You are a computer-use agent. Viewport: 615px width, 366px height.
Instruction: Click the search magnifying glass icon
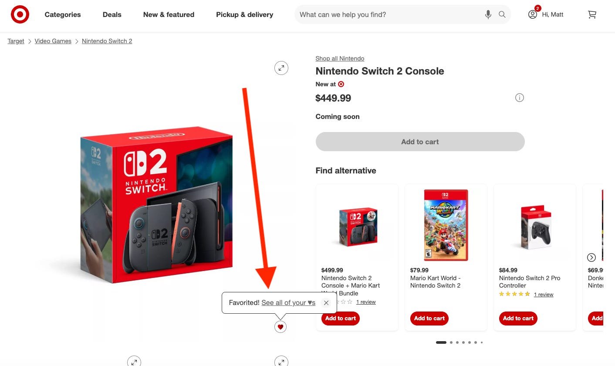[502, 14]
